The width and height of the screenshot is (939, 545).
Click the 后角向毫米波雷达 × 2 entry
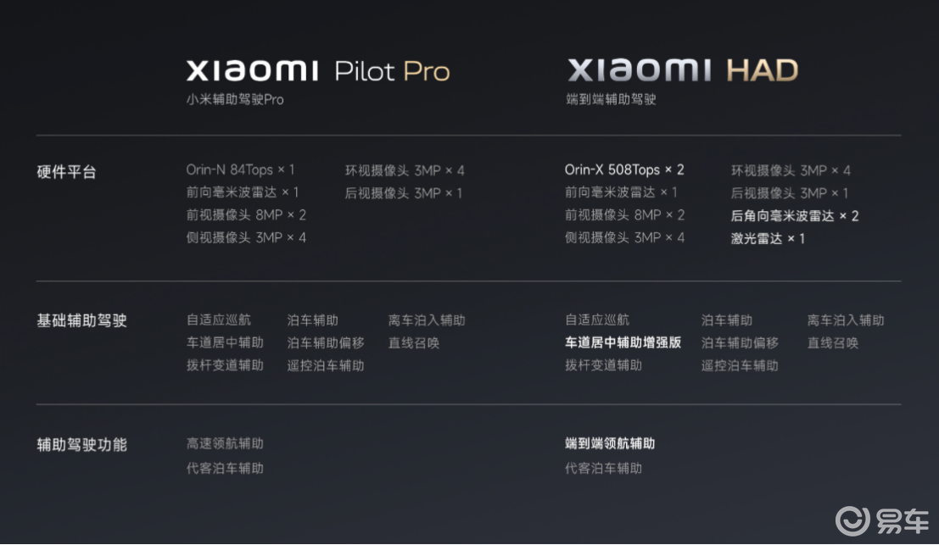[x=795, y=215]
